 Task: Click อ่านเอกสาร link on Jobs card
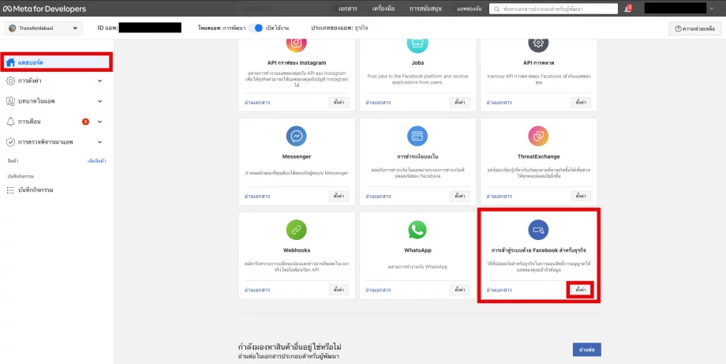click(x=378, y=103)
